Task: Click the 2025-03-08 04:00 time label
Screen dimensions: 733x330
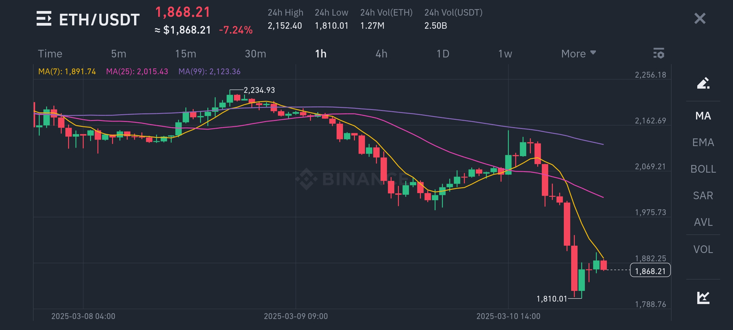Action: click(x=83, y=316)
